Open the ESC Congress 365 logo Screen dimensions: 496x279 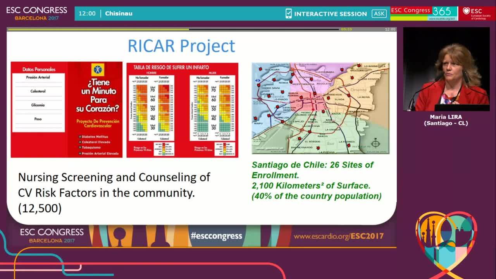[424, 13]
